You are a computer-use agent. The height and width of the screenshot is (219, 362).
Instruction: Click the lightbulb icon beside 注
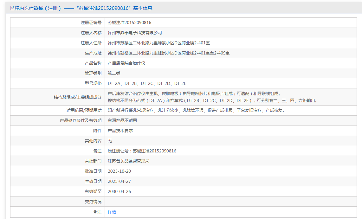pyautogui.click(x=95, y=212)
